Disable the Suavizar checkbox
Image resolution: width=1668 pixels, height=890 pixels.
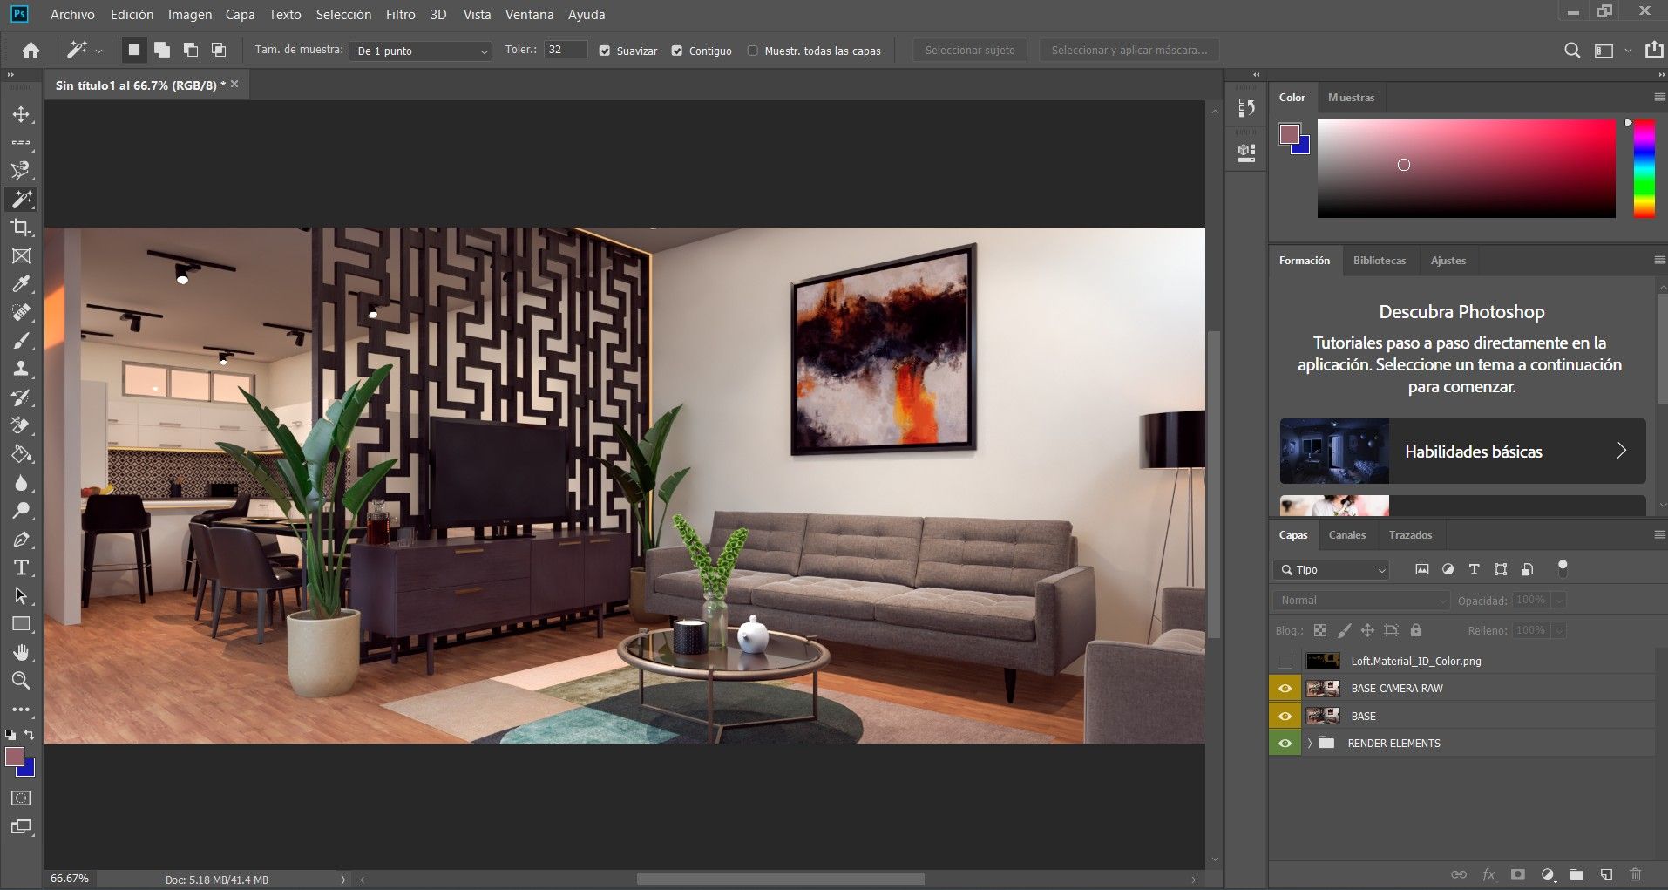[605, 51]
